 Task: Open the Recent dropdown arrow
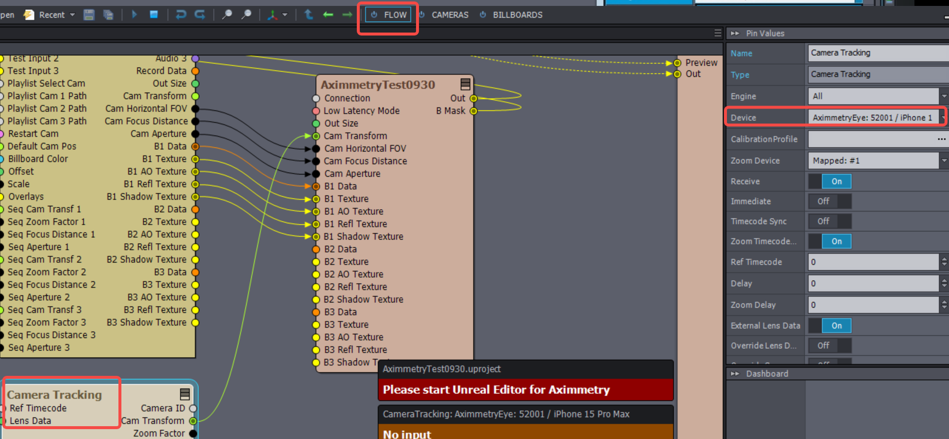pos(73,15)
